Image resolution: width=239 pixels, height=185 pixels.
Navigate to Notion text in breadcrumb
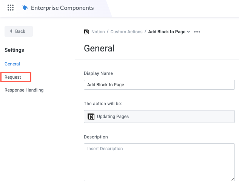[98, 32]
